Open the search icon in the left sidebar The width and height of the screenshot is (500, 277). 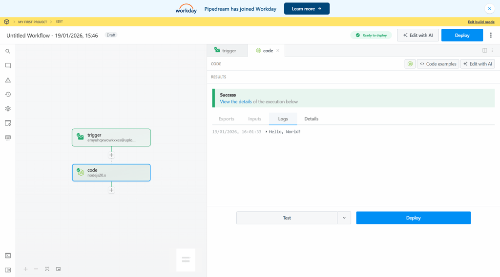click(x=8, y=51)
